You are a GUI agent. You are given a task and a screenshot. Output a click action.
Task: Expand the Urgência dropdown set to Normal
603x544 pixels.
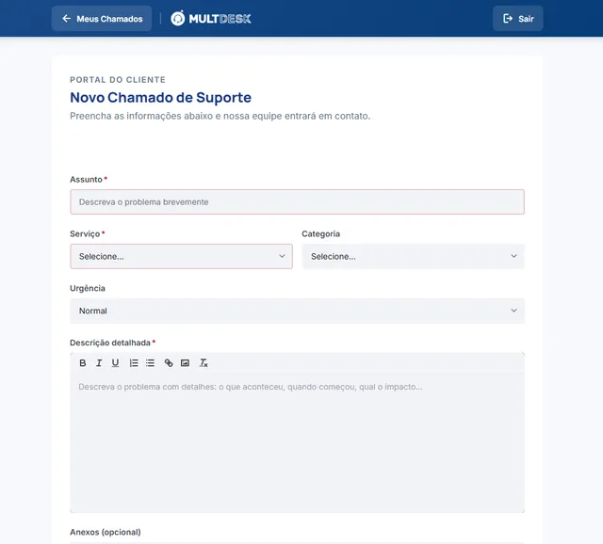point(298,311)
